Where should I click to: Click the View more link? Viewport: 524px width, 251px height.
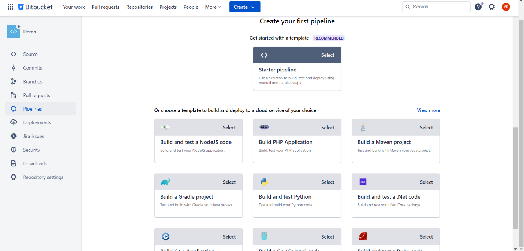click(428, 110)
